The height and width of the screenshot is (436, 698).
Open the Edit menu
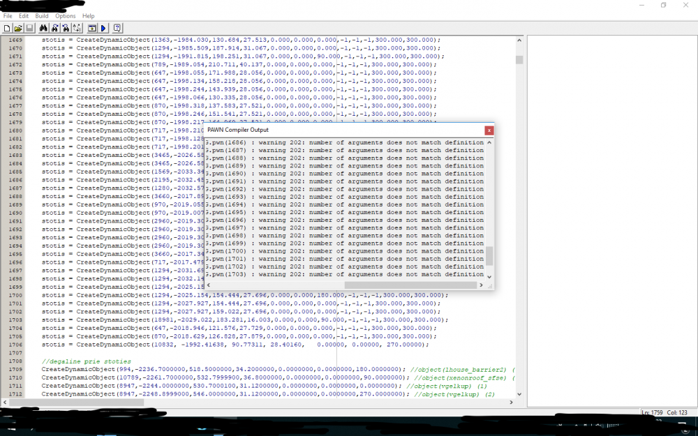24,15
